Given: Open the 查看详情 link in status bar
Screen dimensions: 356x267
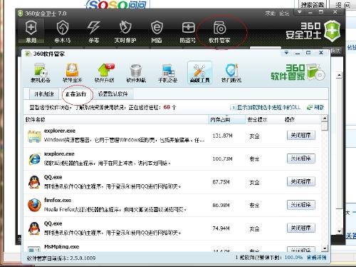Looking at the screenshot, I should pos(316,258).
